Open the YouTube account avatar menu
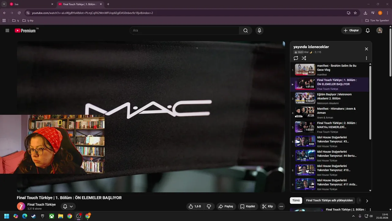392x221 pixels. tap(379, 30)
